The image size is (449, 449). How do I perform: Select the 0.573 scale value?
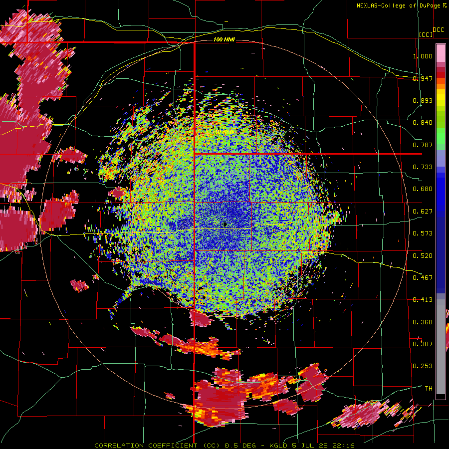tap(423, 233)
